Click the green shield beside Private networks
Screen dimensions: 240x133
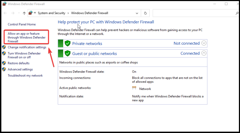[67, 44]
